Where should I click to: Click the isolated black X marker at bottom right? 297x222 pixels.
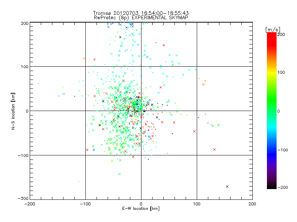coord(227,186)
